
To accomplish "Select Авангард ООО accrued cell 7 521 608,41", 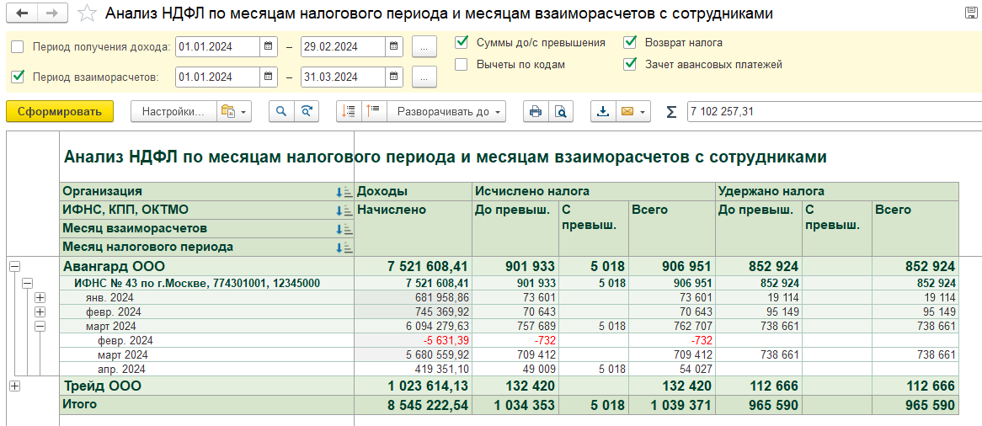I will 412,266.
